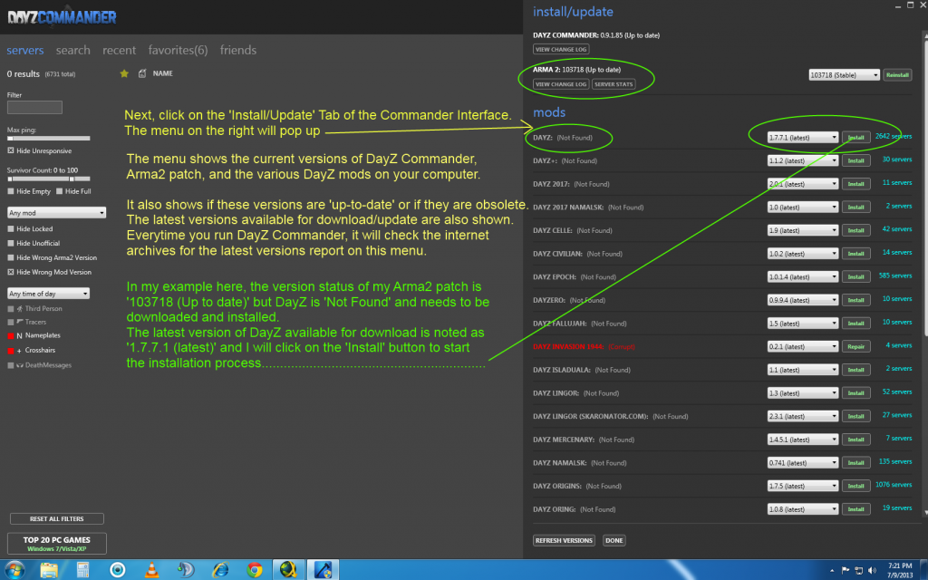Image resolution: width=928 pixels, height=580 pixels.
Task: Click the DONE button
Action: (614, 540)
